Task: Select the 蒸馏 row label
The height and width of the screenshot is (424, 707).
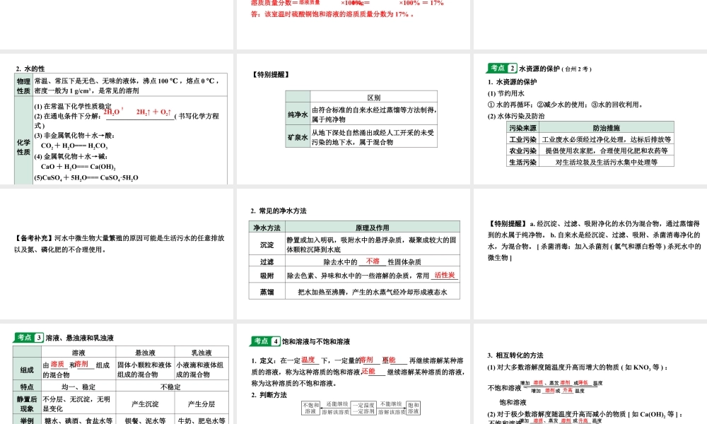Action: 267,291
